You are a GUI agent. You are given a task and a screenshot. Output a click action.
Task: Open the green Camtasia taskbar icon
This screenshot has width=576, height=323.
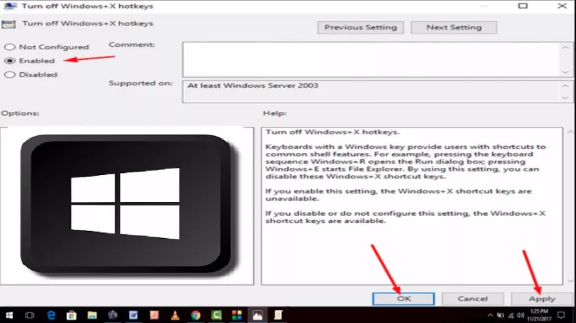(x=216, y=315)
